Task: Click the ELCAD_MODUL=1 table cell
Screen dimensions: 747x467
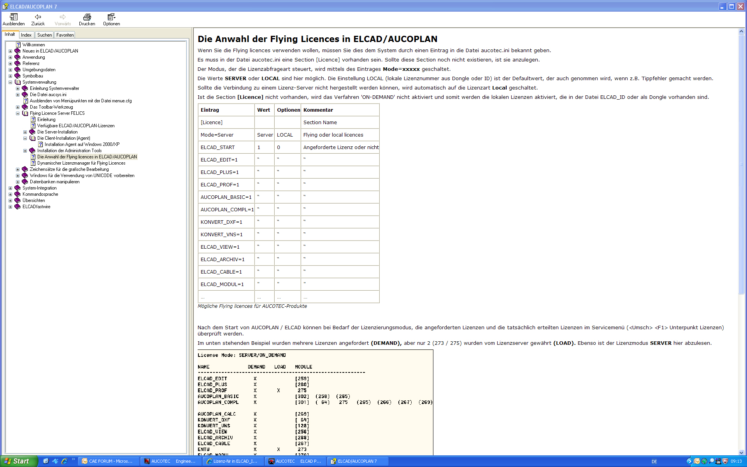Action: point(226,284)
